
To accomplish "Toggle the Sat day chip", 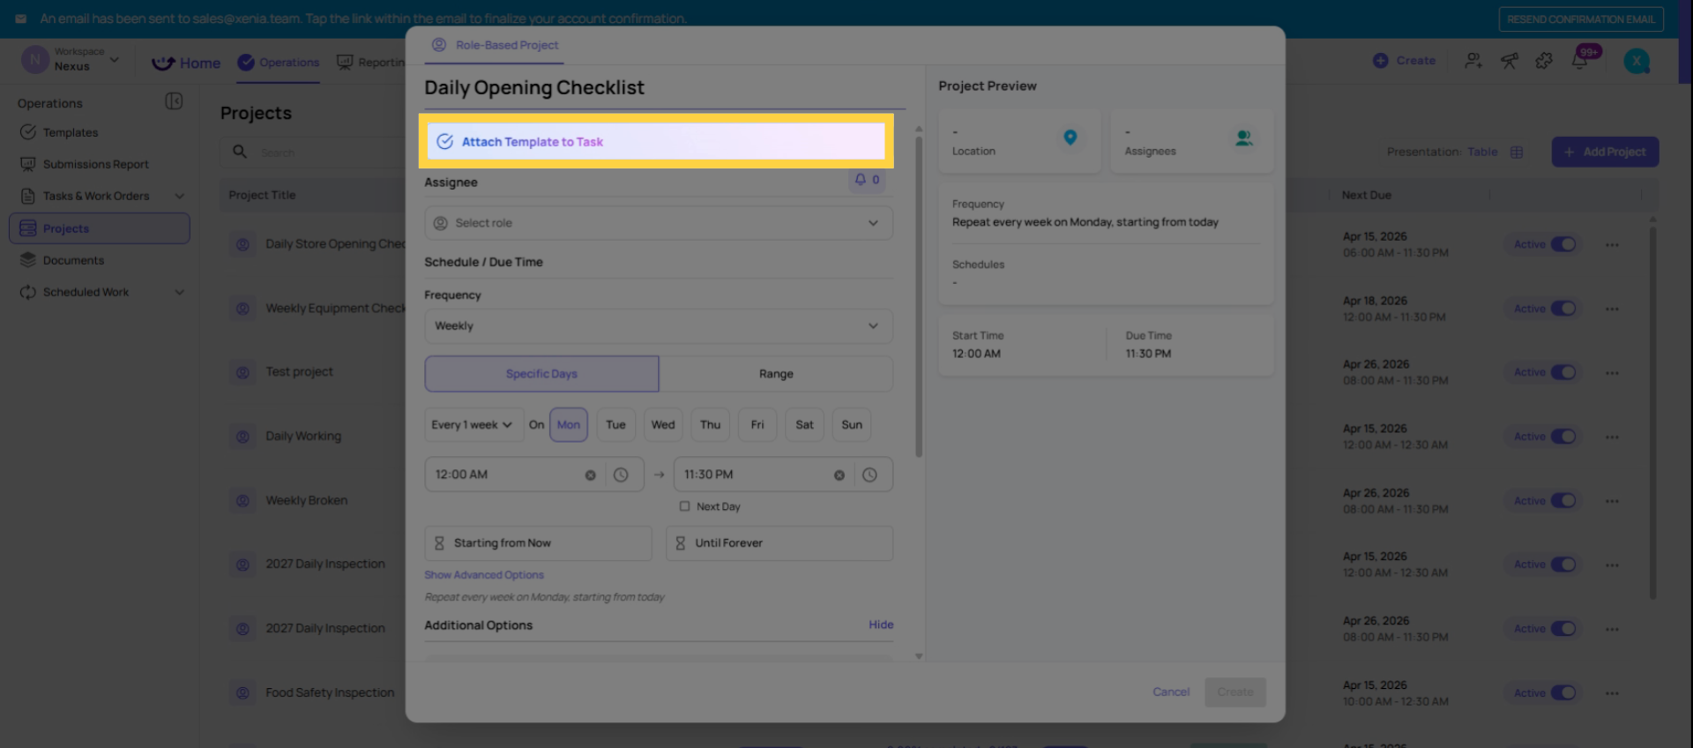I will (804, 425).
